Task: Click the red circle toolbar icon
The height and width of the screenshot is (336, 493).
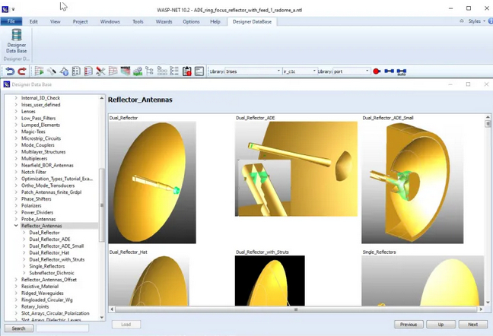Action: (377, 71)
